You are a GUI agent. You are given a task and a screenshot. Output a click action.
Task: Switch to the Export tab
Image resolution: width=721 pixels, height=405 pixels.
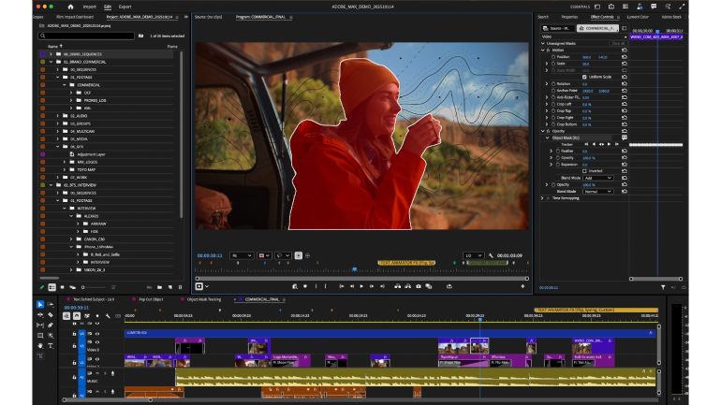125,6
